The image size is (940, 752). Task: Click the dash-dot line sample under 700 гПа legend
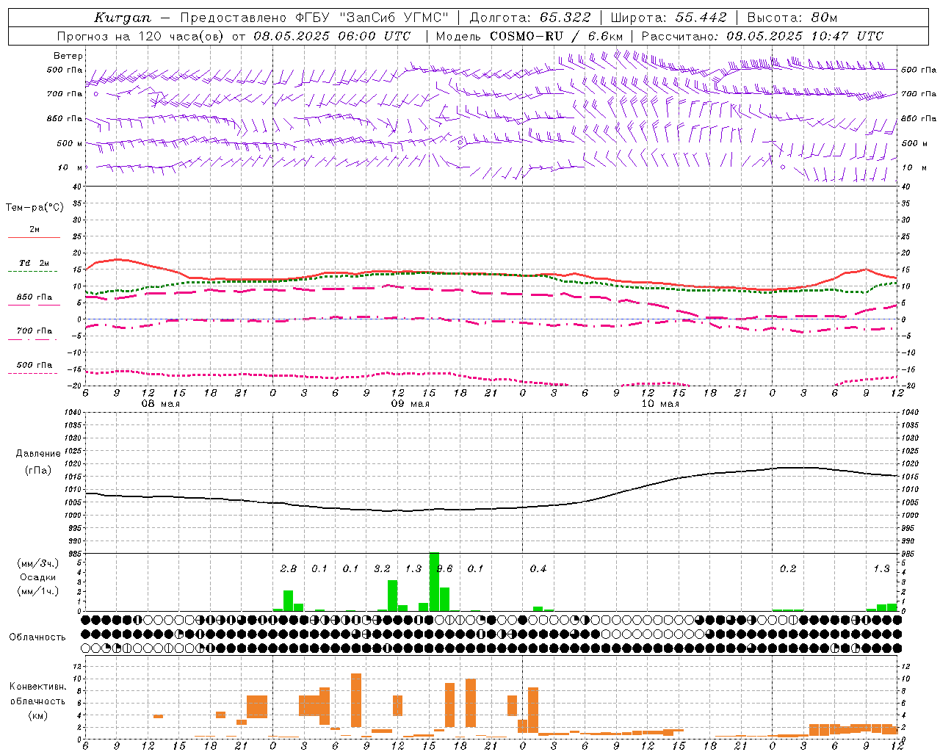point(33,339)
